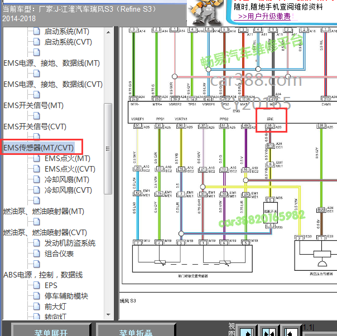The width and height of the screenshot is (337, 336).
Task: Click the document icon beside 启动系统(CVT)
Action: pos(37,42)
